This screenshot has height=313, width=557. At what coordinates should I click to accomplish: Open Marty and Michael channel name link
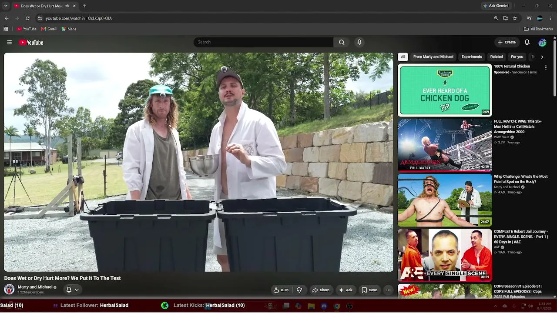pos(35,287)
